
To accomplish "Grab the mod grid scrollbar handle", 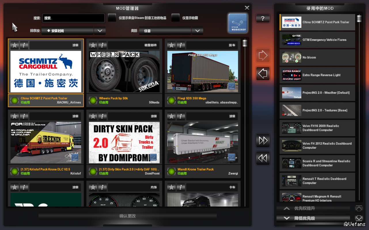I will [x=245, y=43].
